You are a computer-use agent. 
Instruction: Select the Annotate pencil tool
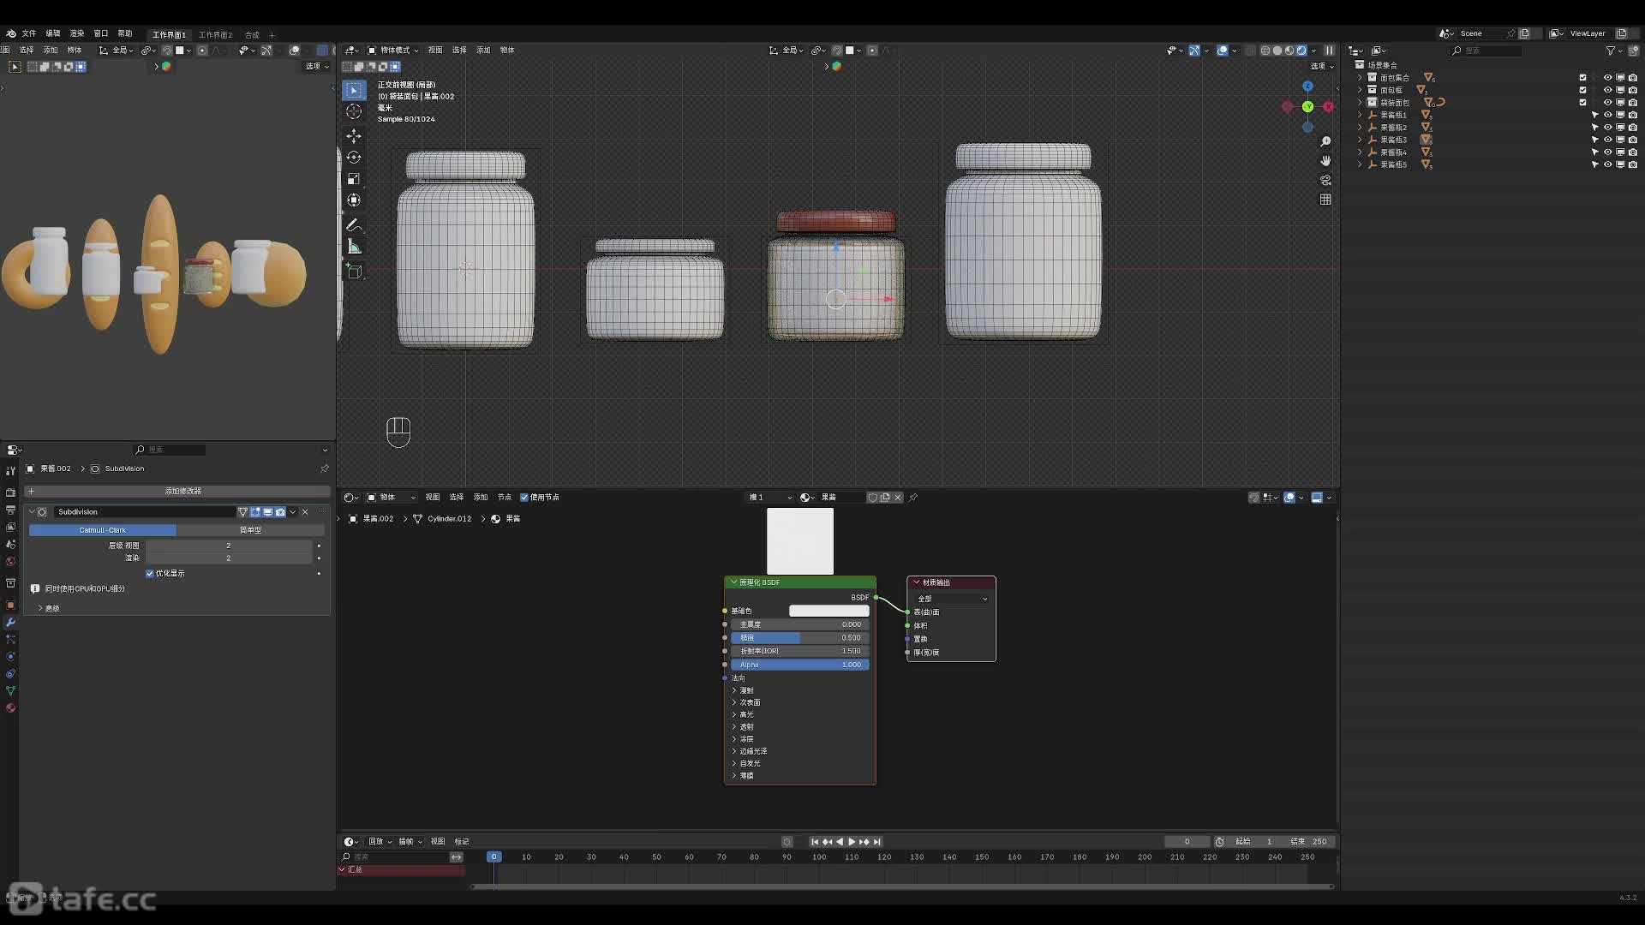(353, 225)
